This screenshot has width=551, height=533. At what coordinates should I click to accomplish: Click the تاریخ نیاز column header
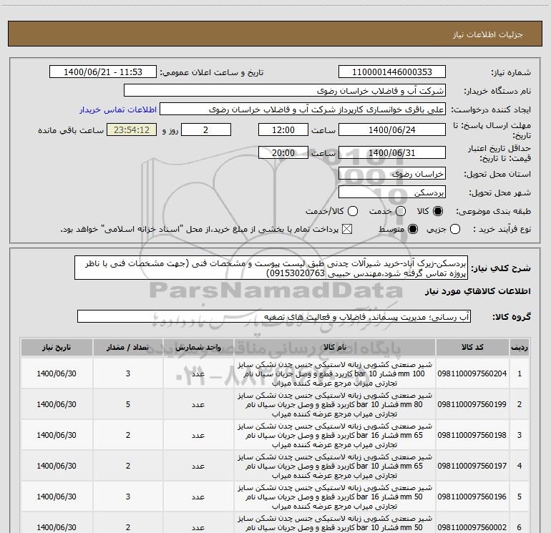point(57,348)
